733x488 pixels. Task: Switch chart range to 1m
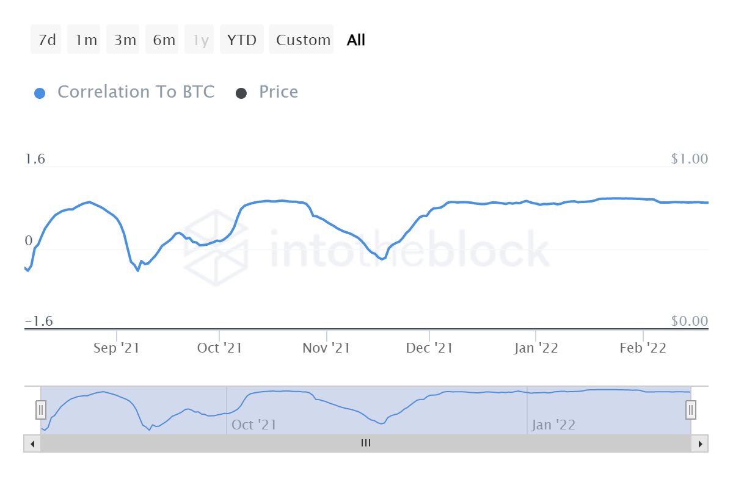[86, 40]
